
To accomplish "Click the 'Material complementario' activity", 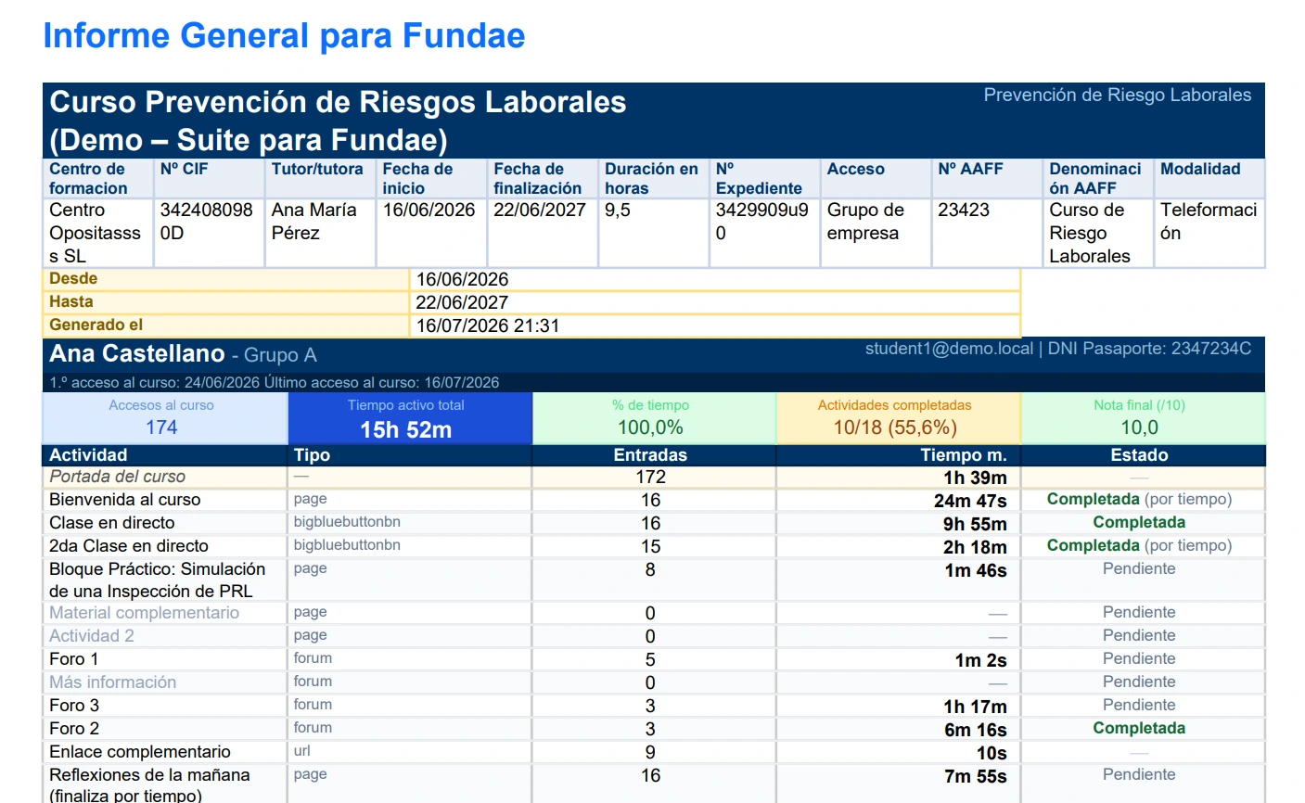I will (145, 613).
